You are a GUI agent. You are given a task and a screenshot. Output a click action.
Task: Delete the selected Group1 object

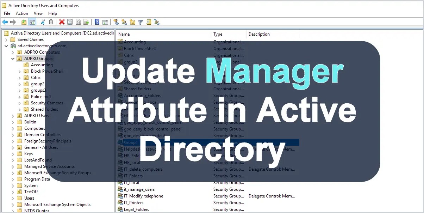(x=62, y=22)
